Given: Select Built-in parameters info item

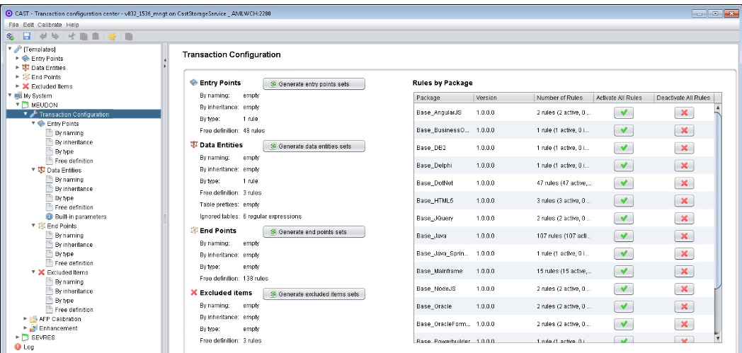Looking at the screenshot, I should coord(76,217).
